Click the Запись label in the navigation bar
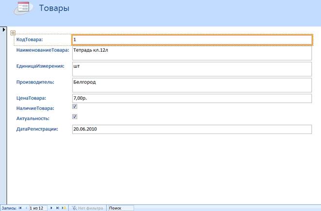 [9, 208]
